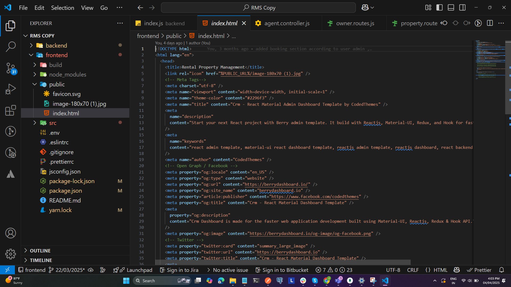Open the Extensions view
The height and width of the screenshot is (287, 511).
coord(11,110)
